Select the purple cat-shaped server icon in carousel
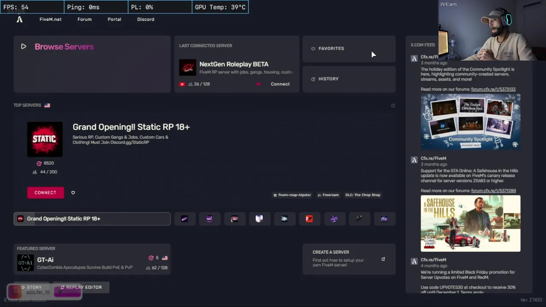The height and width of the screenshot is (307, 546). (334, 219)
